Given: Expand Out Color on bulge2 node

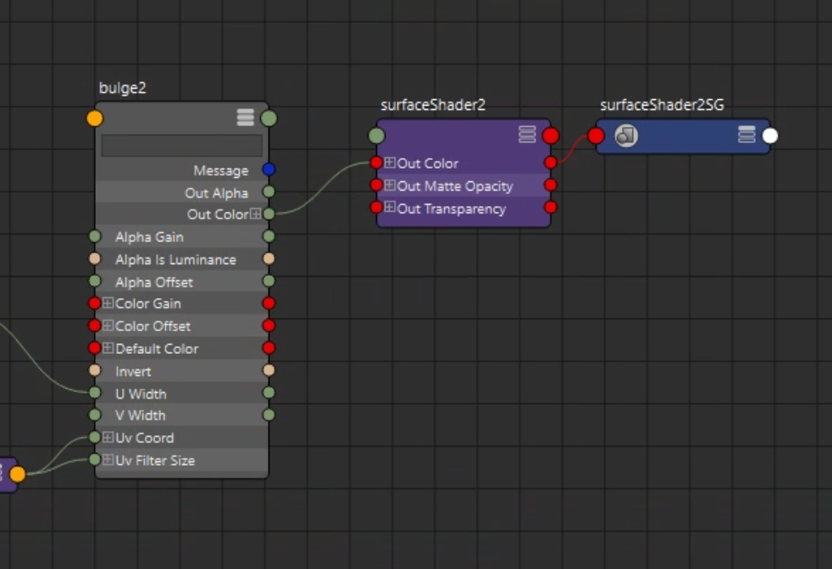Looking at the screenshot, I should [256, 213].
